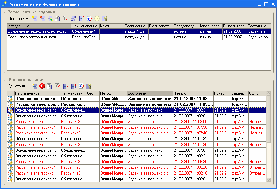Click the Состояние column header in the background jobs table
Viewport: 277px width, 189px height.
click(149, 93)
